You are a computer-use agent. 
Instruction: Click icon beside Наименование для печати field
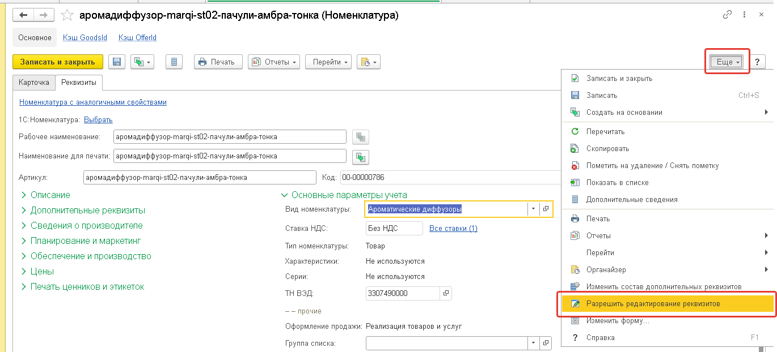[x=360, y=156]
